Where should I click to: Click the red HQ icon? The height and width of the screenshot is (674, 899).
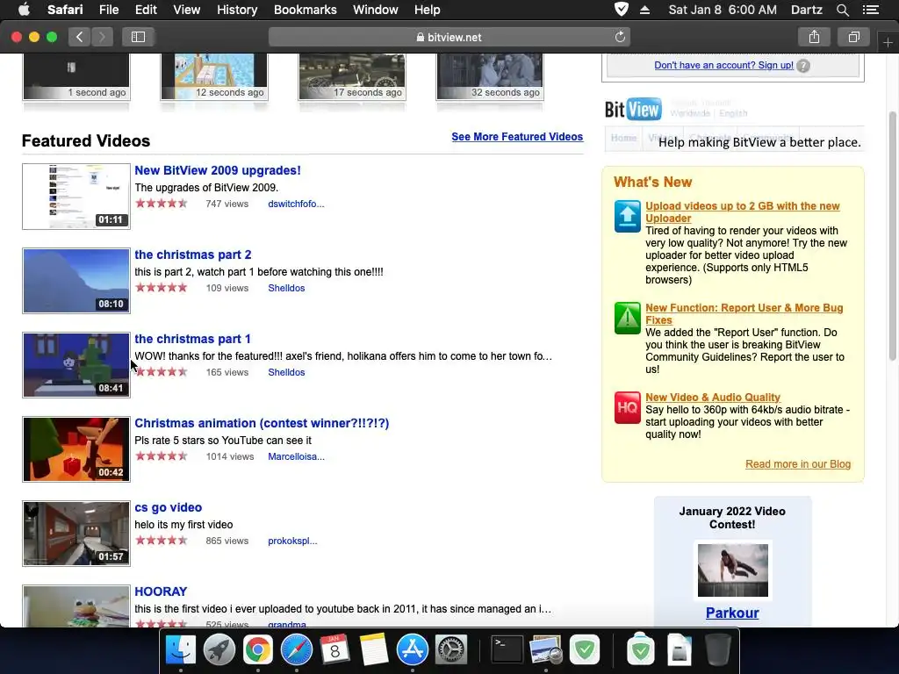(627, 407)
